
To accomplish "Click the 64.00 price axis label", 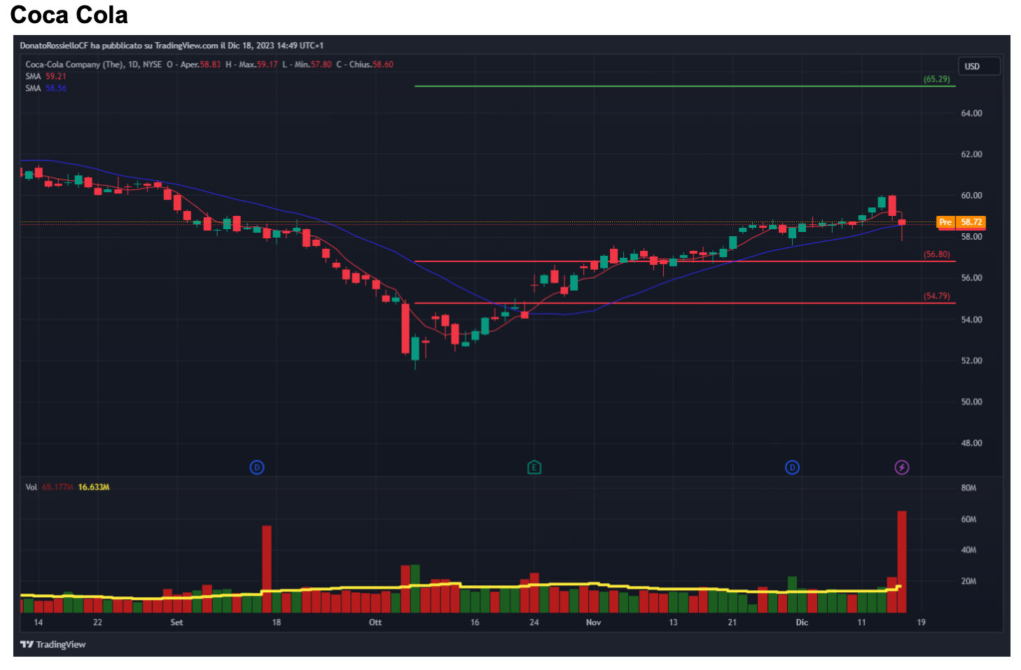I will click(971, 113).
